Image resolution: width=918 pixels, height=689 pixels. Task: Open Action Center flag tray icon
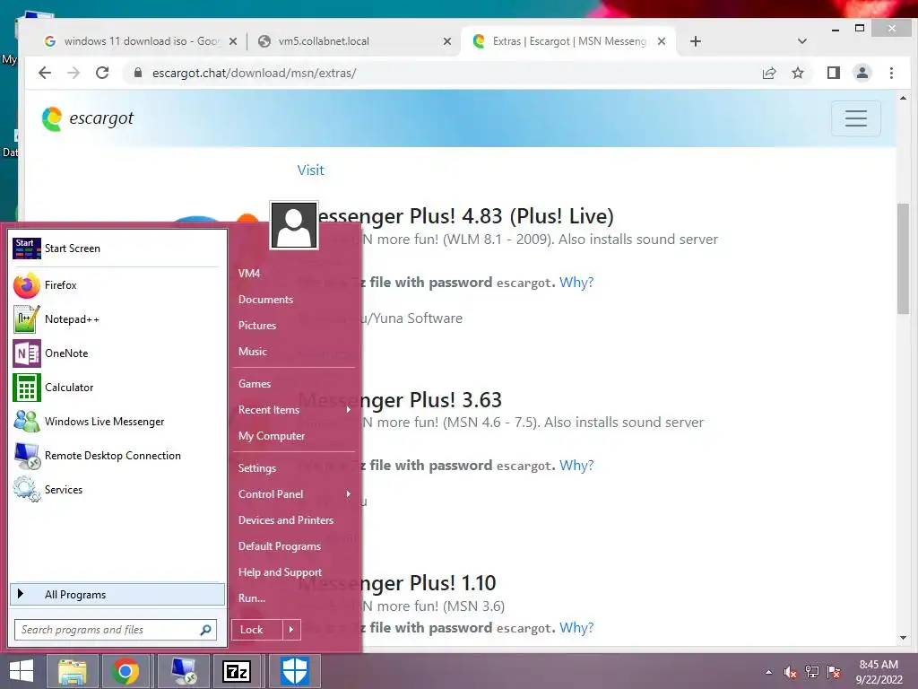tap(834, 672)
